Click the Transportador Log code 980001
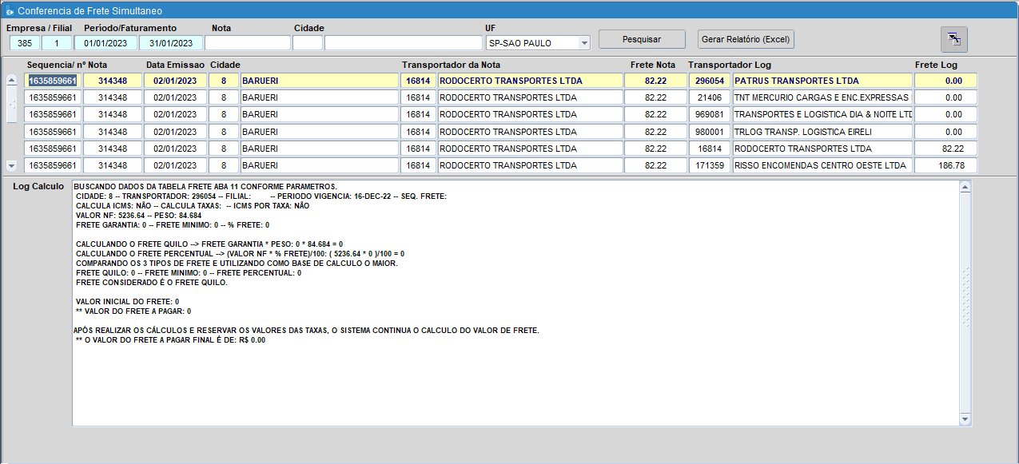Viewport: 1019px width, 464px height. click(x=710, y=132)
